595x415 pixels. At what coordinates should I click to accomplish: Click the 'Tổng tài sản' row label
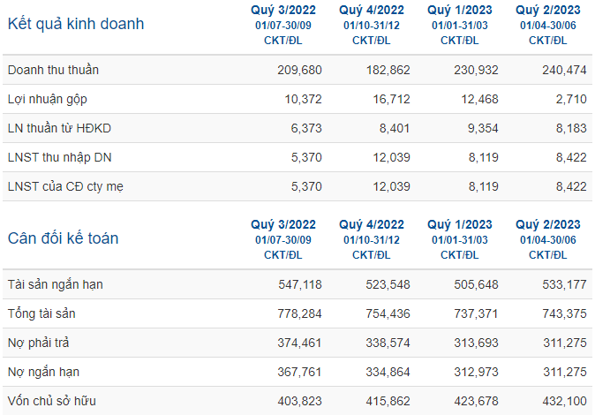click(x=41, y=313)
